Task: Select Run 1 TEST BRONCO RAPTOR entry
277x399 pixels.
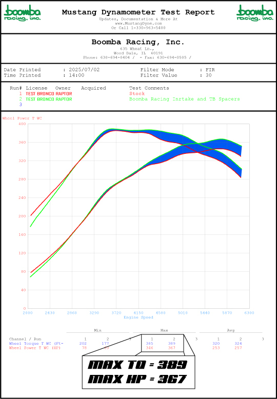Action: 49,94
